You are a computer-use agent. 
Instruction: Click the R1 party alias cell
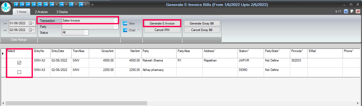click(x=190, y=63)
